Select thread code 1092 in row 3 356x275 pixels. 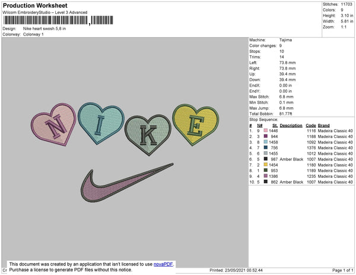311,142
